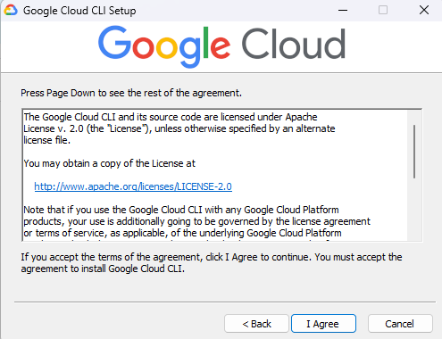Click the scrollbar track below the thumb

click(414, 210)
